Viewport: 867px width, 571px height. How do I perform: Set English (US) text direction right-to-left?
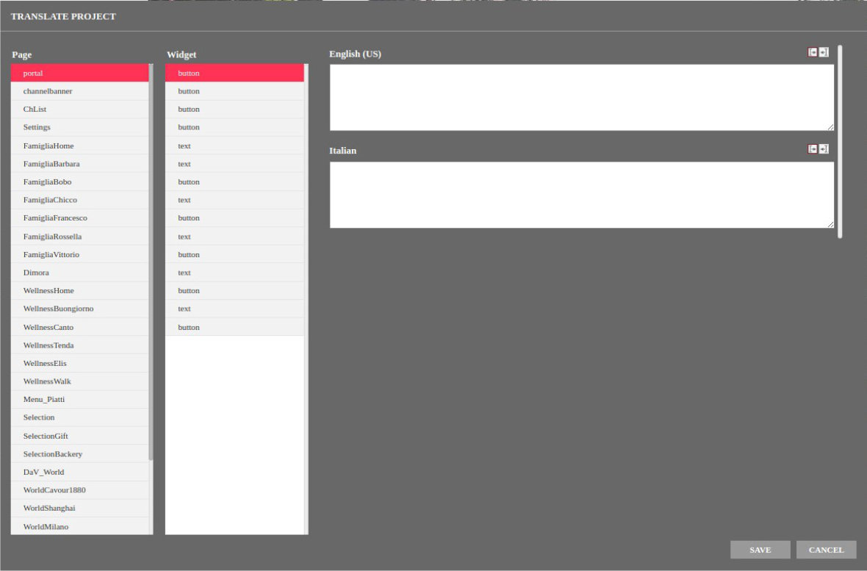pyautogui.click(x=824, y=52)
